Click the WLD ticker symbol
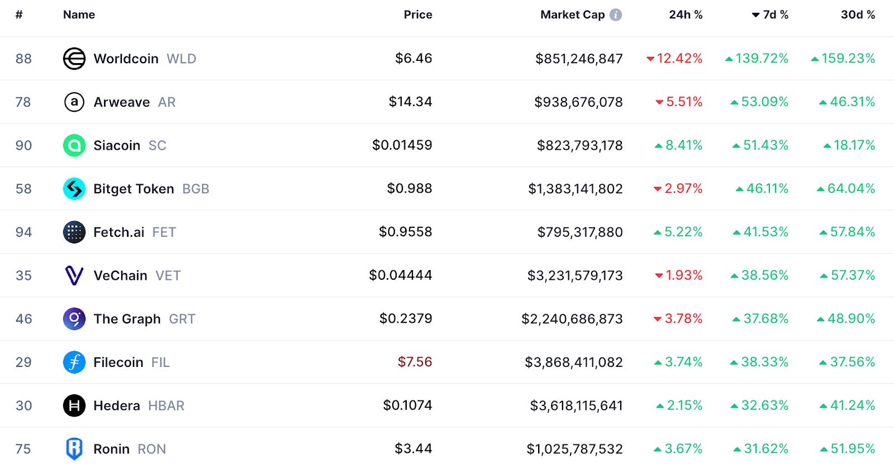 click(x=182, y=59)
